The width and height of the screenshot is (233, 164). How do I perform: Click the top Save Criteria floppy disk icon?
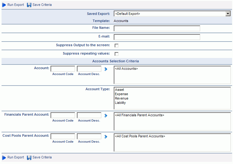pyautogui.click(x=29, y=5)
